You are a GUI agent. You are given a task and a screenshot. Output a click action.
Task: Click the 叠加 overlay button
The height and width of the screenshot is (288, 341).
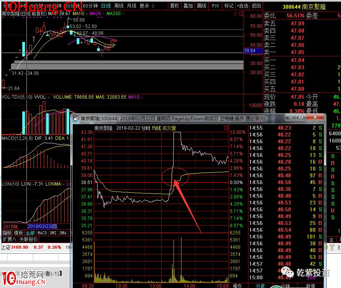(x=188, y=6)
